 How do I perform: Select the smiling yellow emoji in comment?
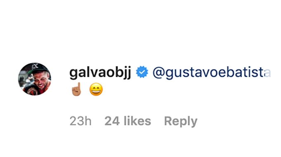click(x=96, y=90)
